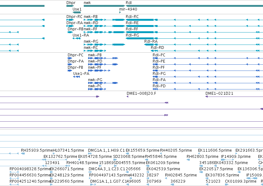263x186 pixels.
Task: Click the nwk-RD transcript label
Action: click(x=91, y=23)
